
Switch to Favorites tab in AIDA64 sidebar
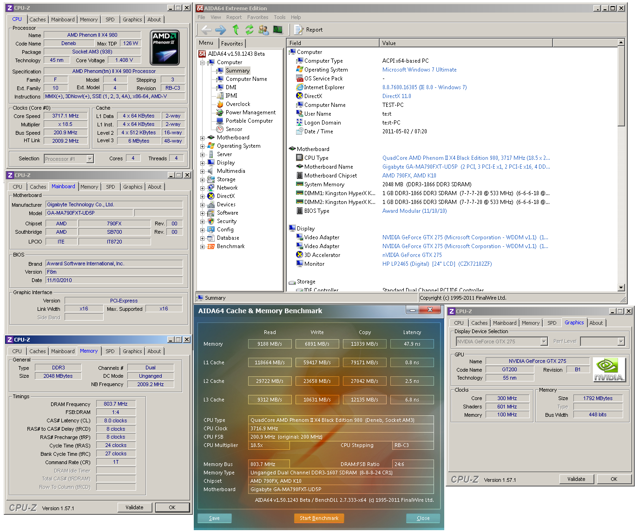pyautogui.click(x=232, y=43)
